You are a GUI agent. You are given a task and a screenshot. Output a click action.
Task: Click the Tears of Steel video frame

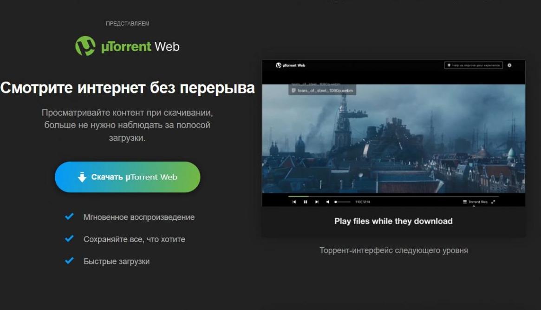[394, 139]
